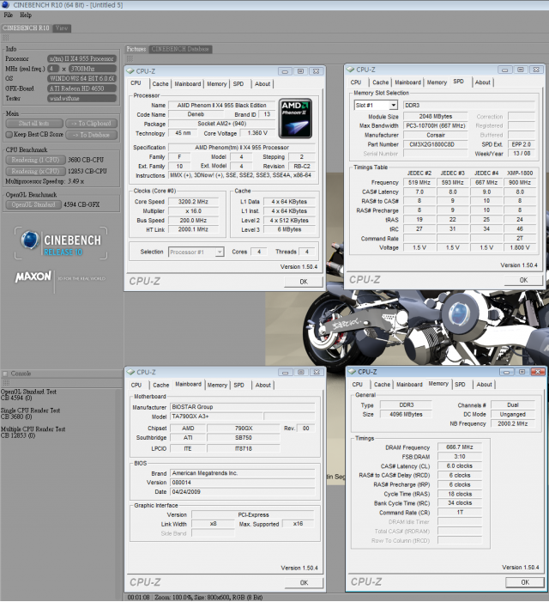Image resolution: width=549 pixels, height=602 pixels.
Task: Run Rendering (1 CPU) benchmark
Action: click(x=35, y=160)
